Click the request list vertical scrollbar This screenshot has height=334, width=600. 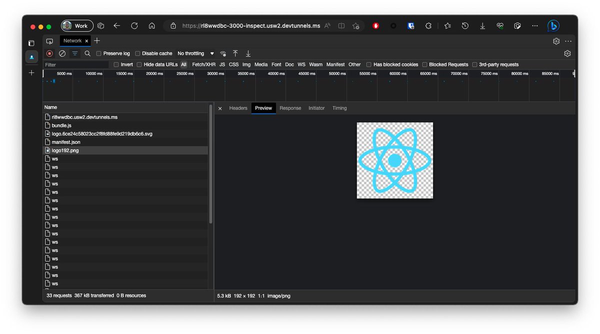pyautogui.click(x=210, y=164)
